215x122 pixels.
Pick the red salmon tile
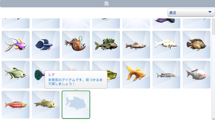16,105
